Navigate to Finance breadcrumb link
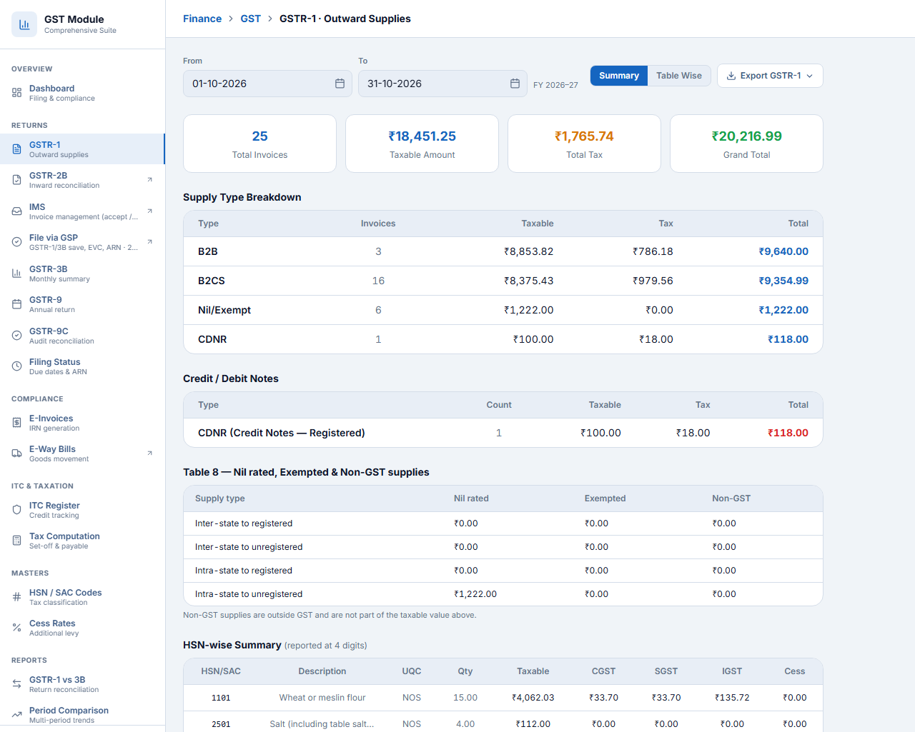 [202, 19]
